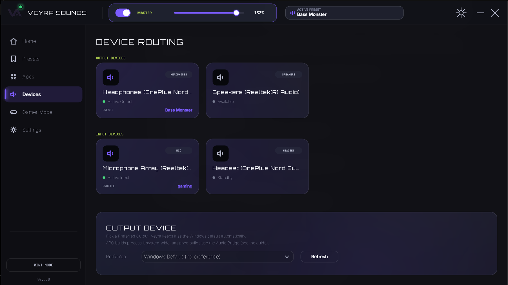
Task: Click the Veyra Sounds logo icon
Action: tap(15, 13)
